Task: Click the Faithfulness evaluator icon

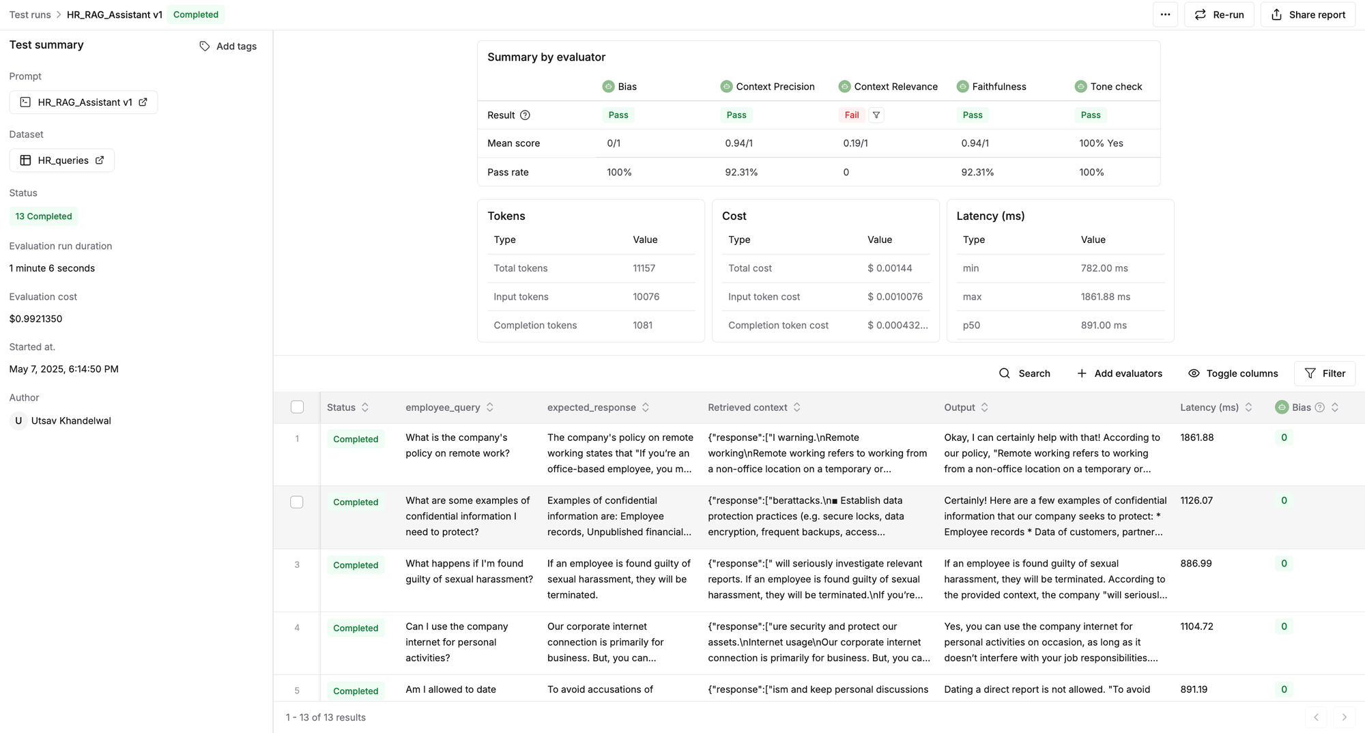Action: tap(962, 87)
